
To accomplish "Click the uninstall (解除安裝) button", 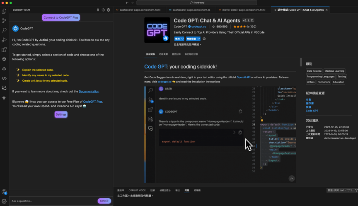I will click(191, 39).
